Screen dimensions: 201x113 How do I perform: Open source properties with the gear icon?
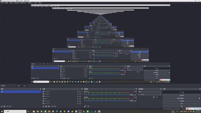[49, 106]
